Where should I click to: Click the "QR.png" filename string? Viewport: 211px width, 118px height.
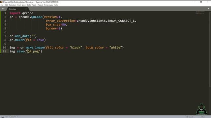33,51
